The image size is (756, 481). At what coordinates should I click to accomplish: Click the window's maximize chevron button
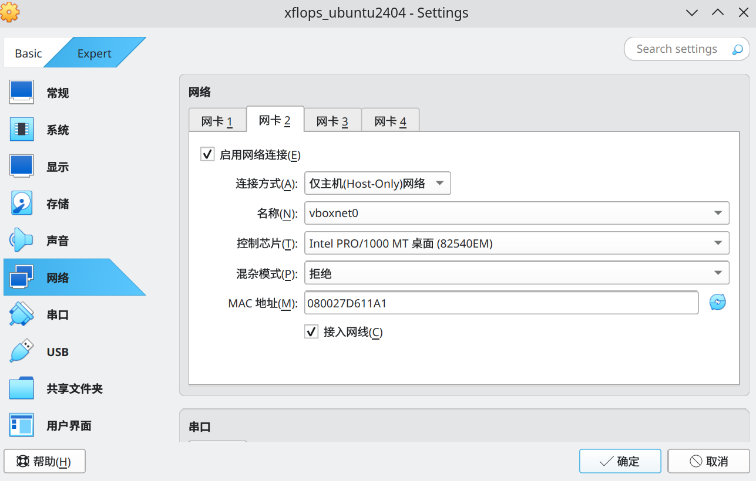tap(717, 12)
